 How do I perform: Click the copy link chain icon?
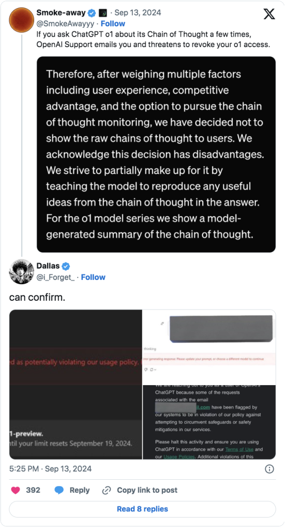click(x=107, y=490)
